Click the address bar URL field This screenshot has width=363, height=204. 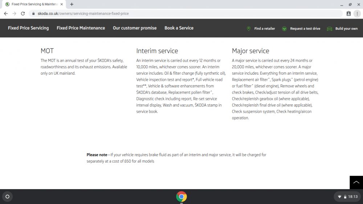(x=185, y=14)
